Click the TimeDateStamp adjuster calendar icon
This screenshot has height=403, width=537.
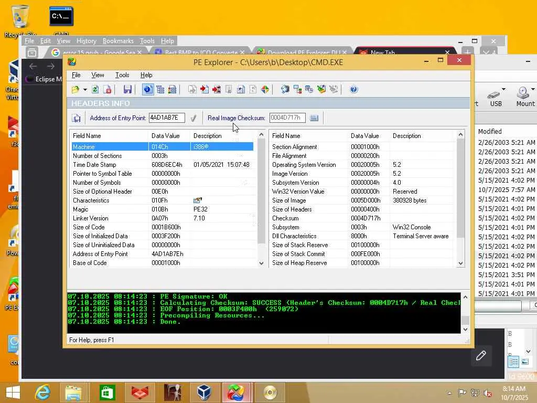(x=309, y=90)
